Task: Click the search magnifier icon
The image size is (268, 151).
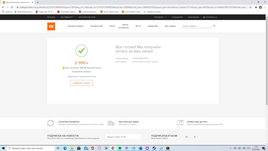Action: tap(214, 26)
